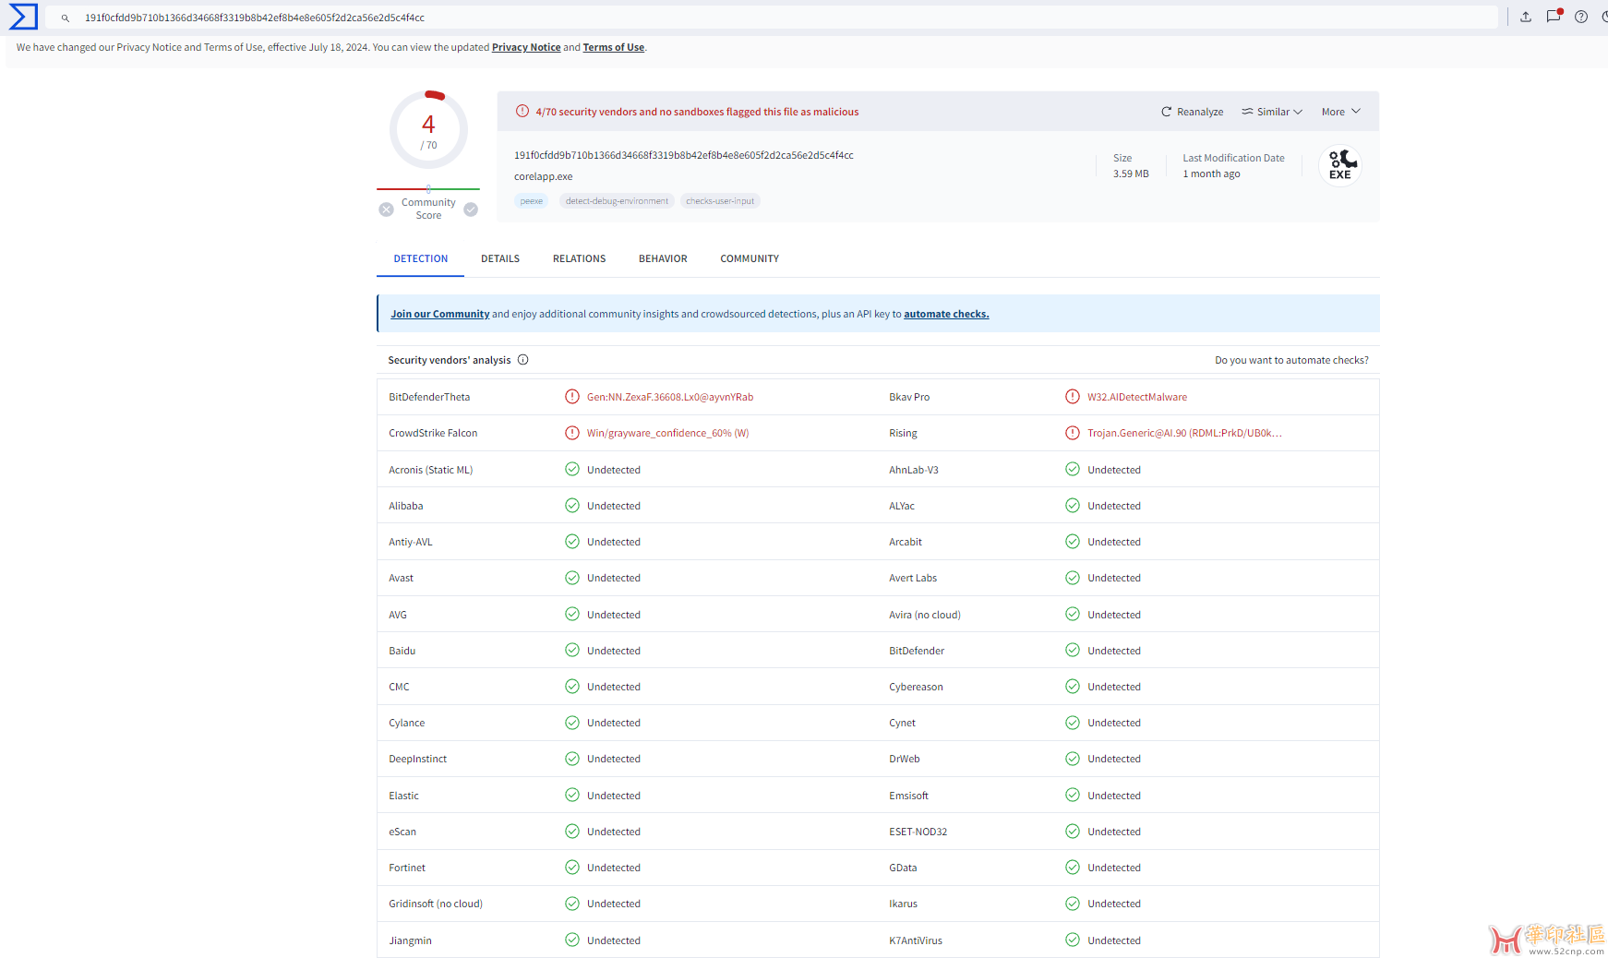Select Trojan.Generic@AI.90 detection text
The width and height of the screenshot is (1608, 958).
pyautogui.click(x=1184, y=433)
